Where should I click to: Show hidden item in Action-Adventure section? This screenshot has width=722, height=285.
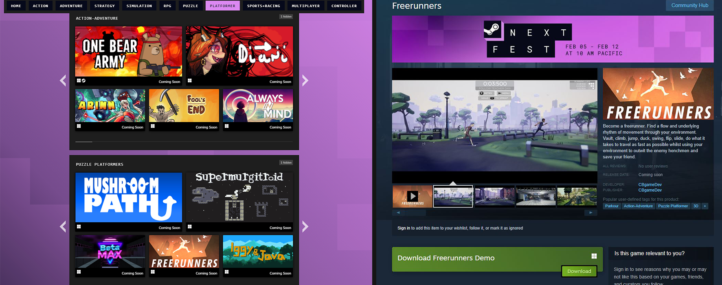coord(286,17)
